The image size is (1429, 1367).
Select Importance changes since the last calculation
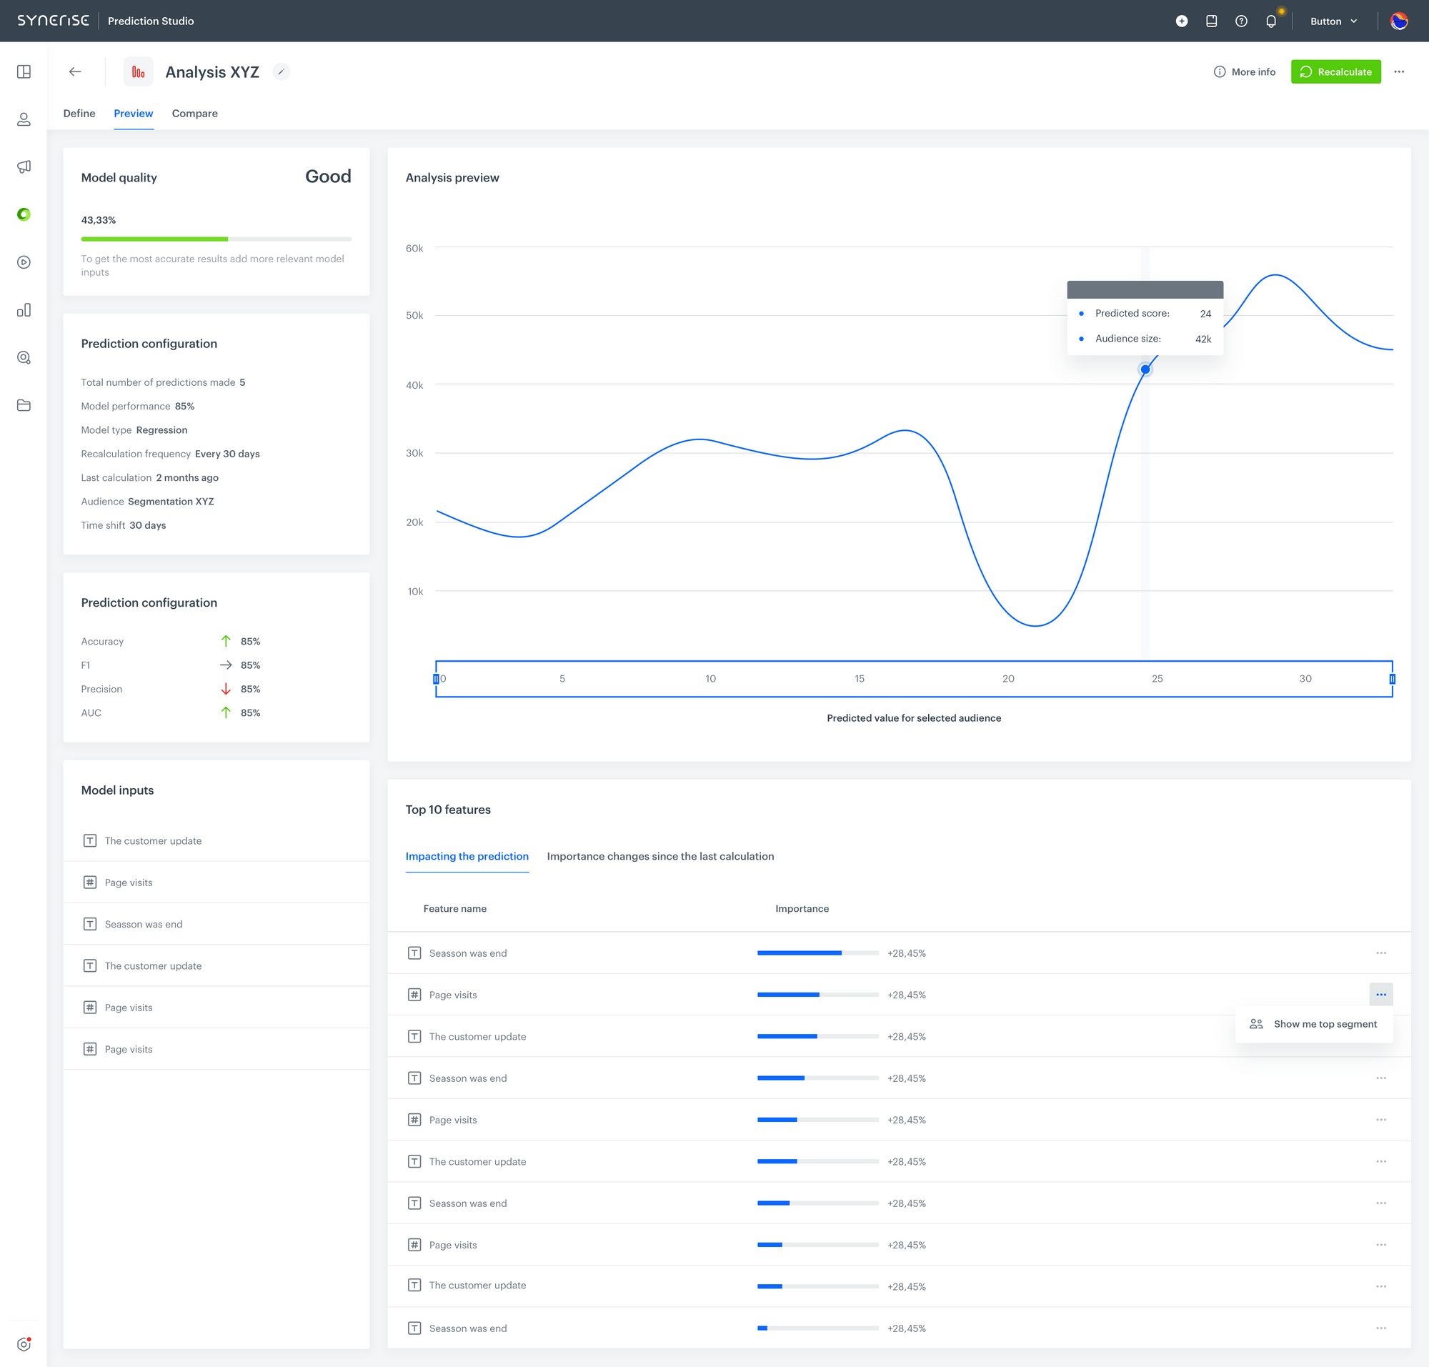pos(659,855)
